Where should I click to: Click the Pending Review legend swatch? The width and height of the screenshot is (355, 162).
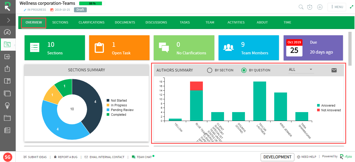pyautogui.click(x=108, y=110)
